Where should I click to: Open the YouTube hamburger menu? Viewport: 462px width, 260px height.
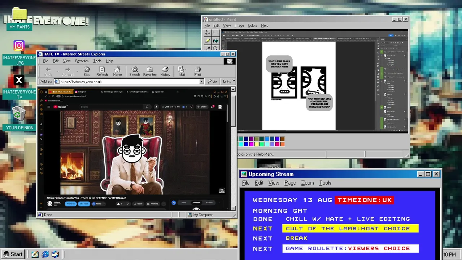(49, 107)
